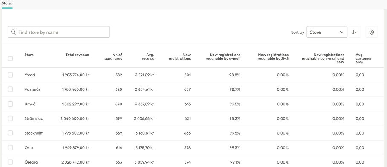This screenshot has height=167, width=387.
Task: Click the search magnifier icon
Action: 14,32
